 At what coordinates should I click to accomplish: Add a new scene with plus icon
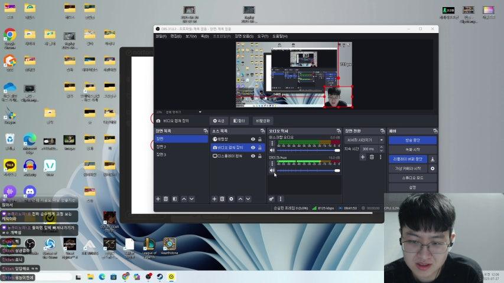coord(158,199)
